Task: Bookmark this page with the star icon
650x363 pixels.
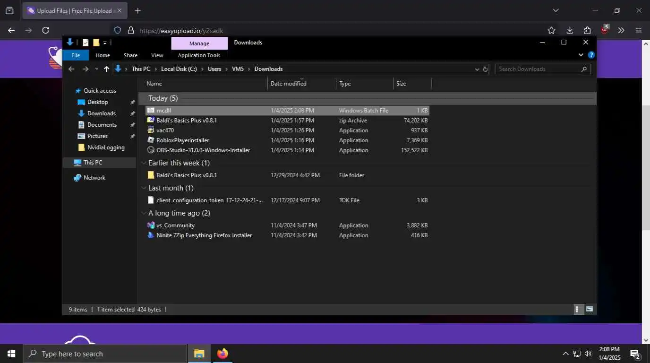Action: 551,30
